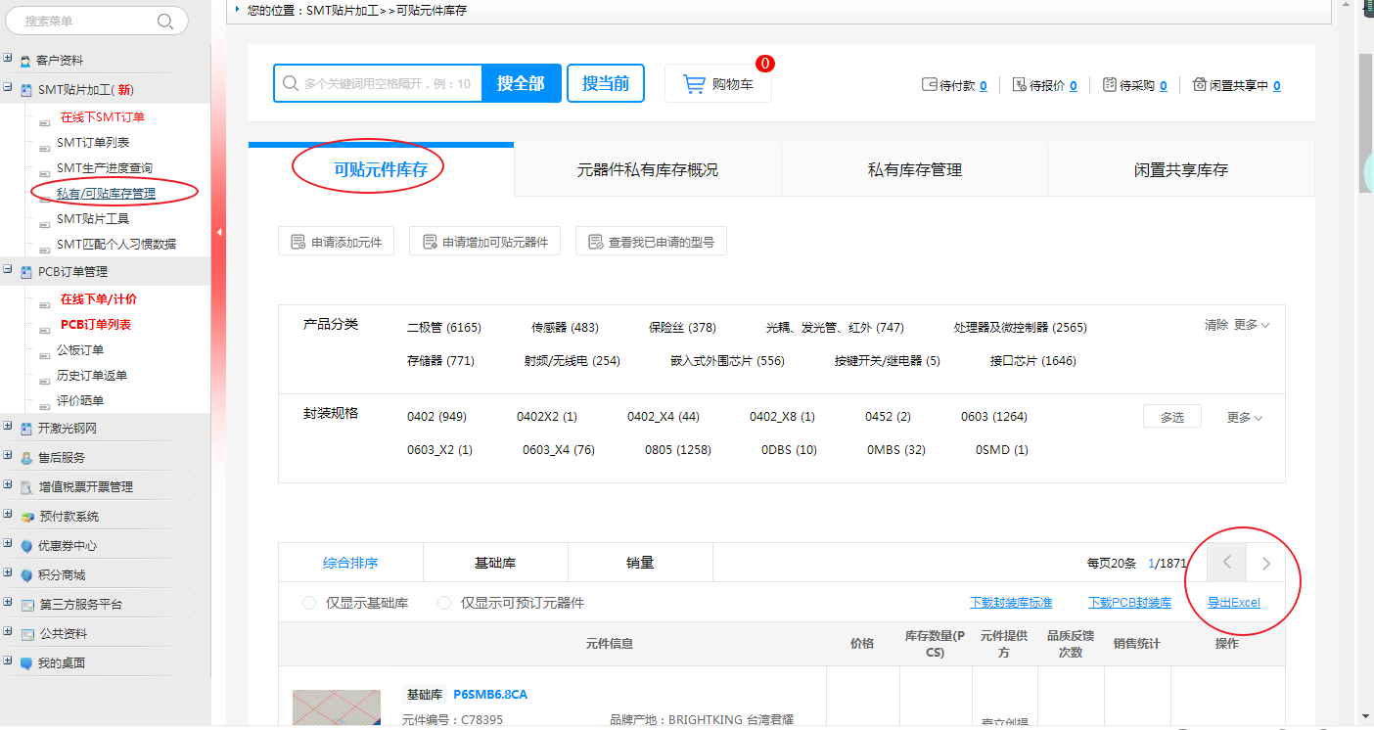Image resolution: width=1374 pixels, height=730 pixels.
Task: Click the shopping cart icon
Action: [x=694, y=84]
